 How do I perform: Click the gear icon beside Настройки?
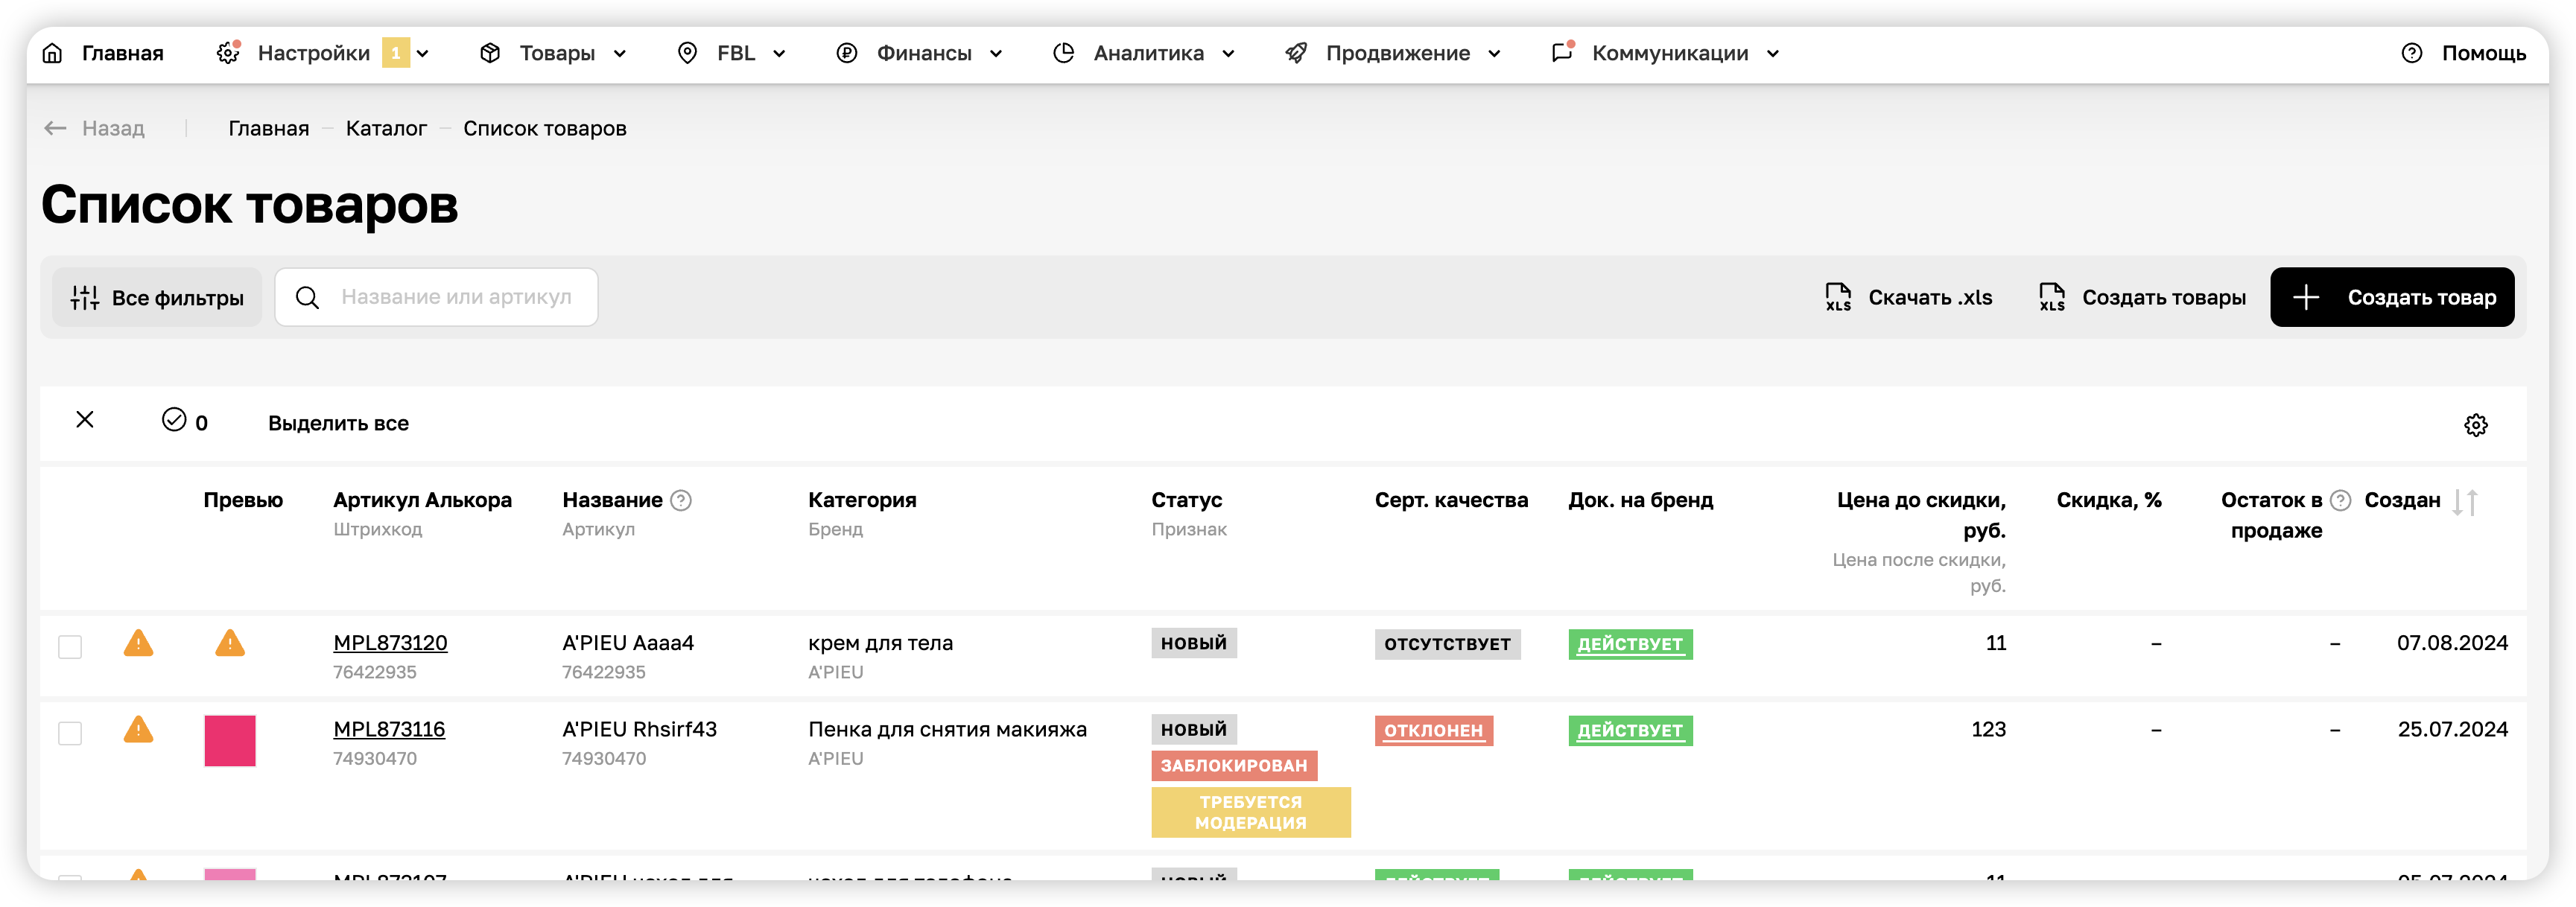(x=228, y=53)
